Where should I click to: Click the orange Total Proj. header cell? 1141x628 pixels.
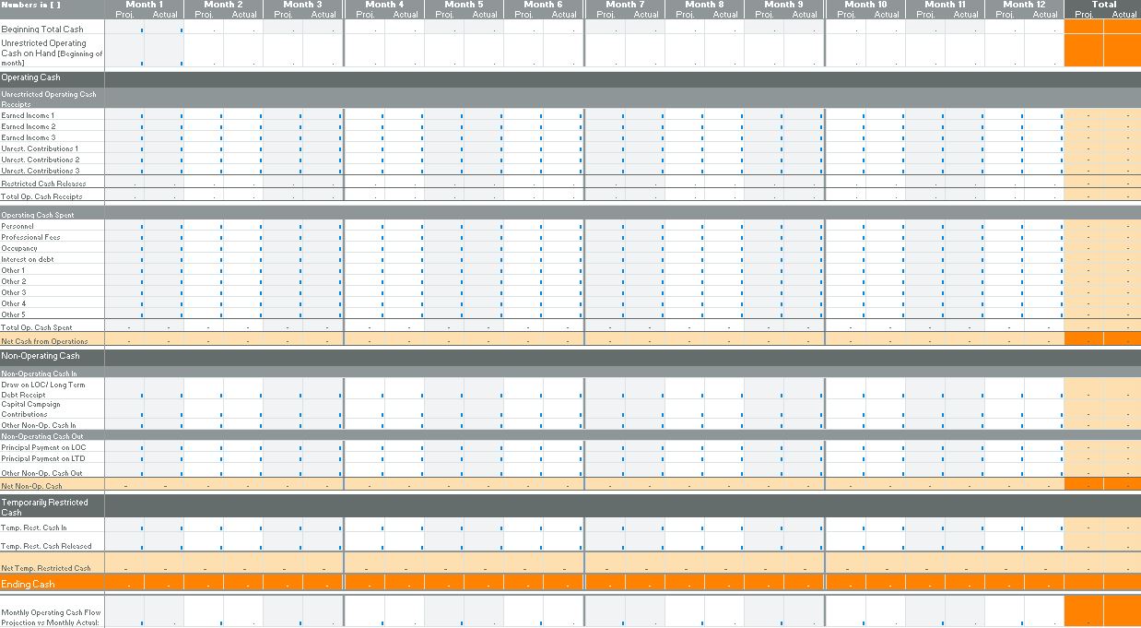click(1084, 15)
